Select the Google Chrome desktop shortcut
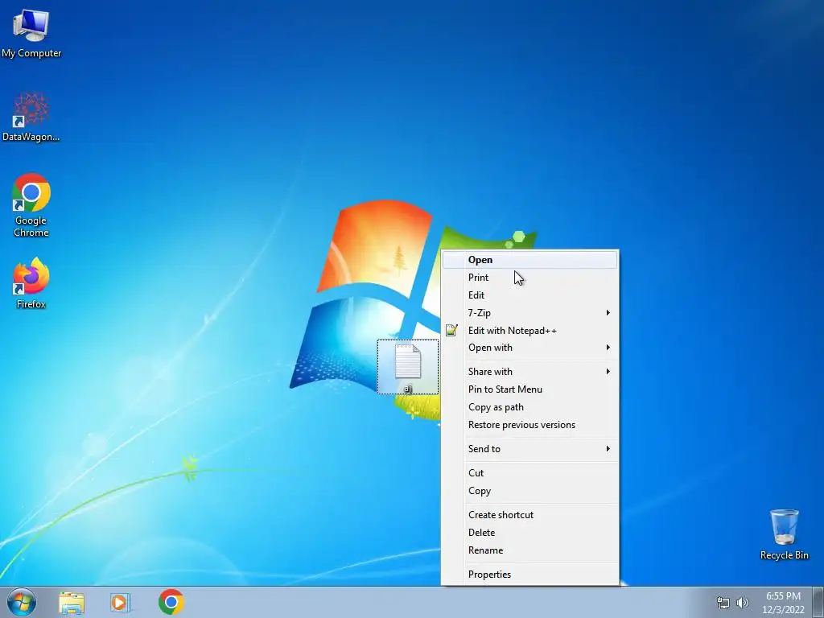The height and width of the screenshot is (618, 824). point(31,205)
